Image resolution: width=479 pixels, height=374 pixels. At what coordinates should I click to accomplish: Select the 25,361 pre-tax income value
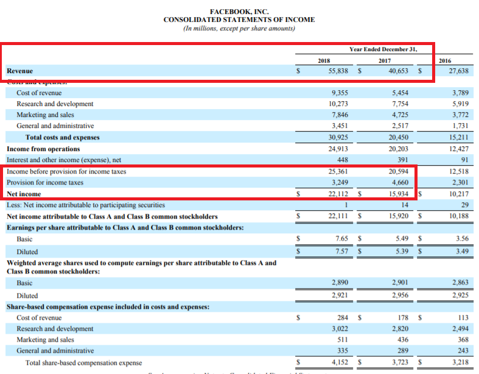point(338,172)
